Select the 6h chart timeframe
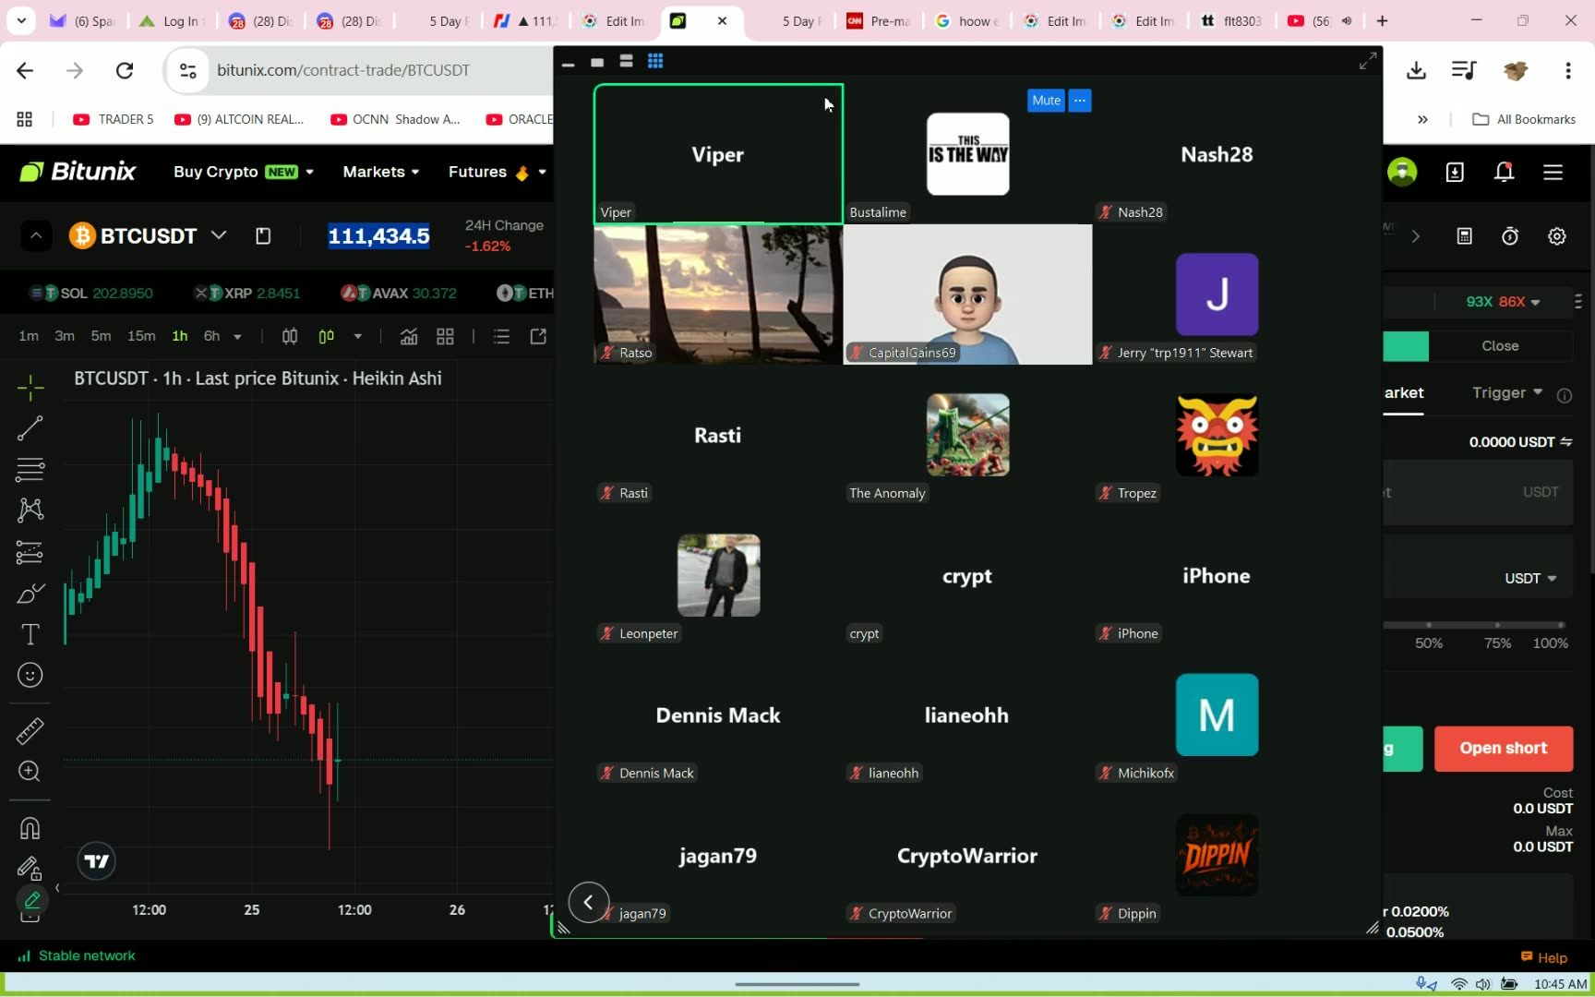 tap(211, 336)
